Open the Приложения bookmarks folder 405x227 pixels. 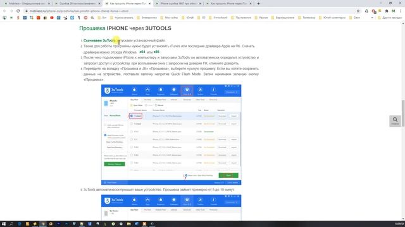click(240, 18)
